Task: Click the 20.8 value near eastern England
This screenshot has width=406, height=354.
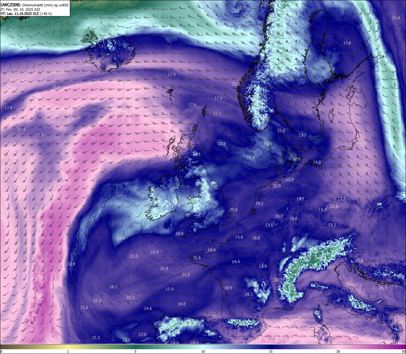Action: (233, 210)
